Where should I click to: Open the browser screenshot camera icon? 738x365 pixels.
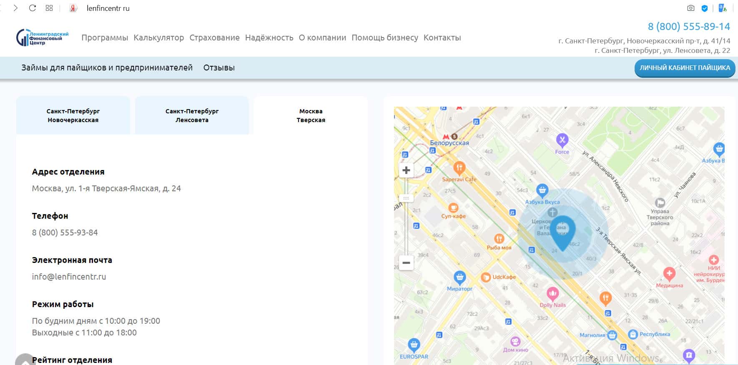click(691, 8)
